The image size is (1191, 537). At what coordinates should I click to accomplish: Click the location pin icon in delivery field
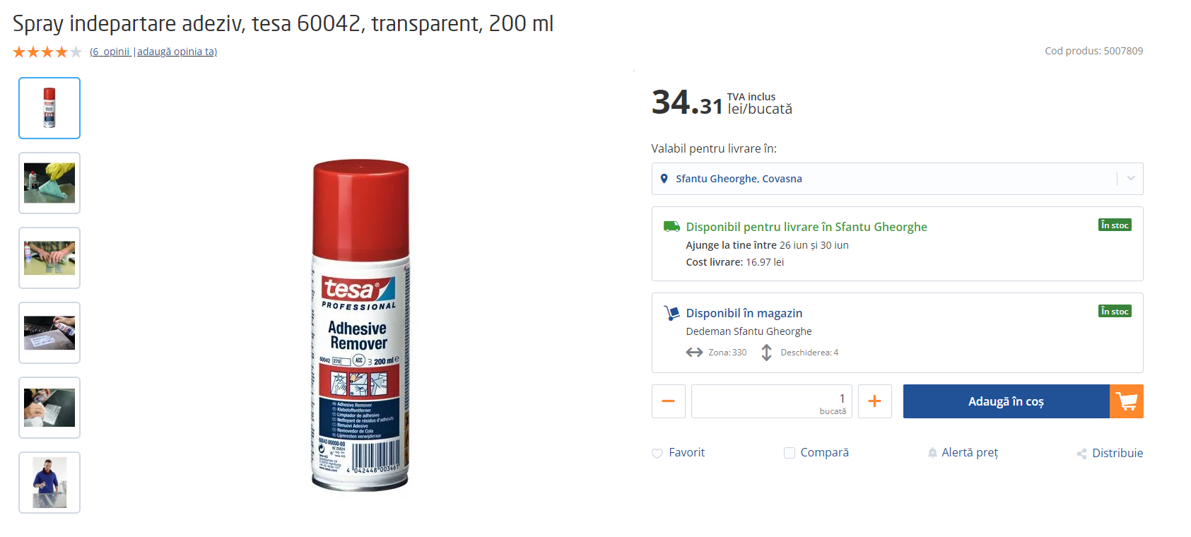tap(664, 179)
